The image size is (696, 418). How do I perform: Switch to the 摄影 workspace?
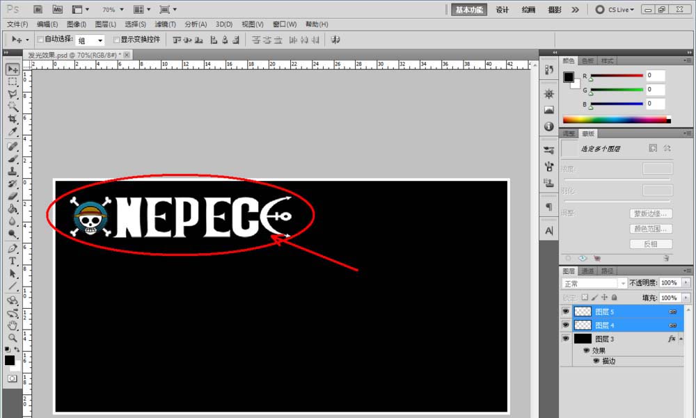click(555, 10)
